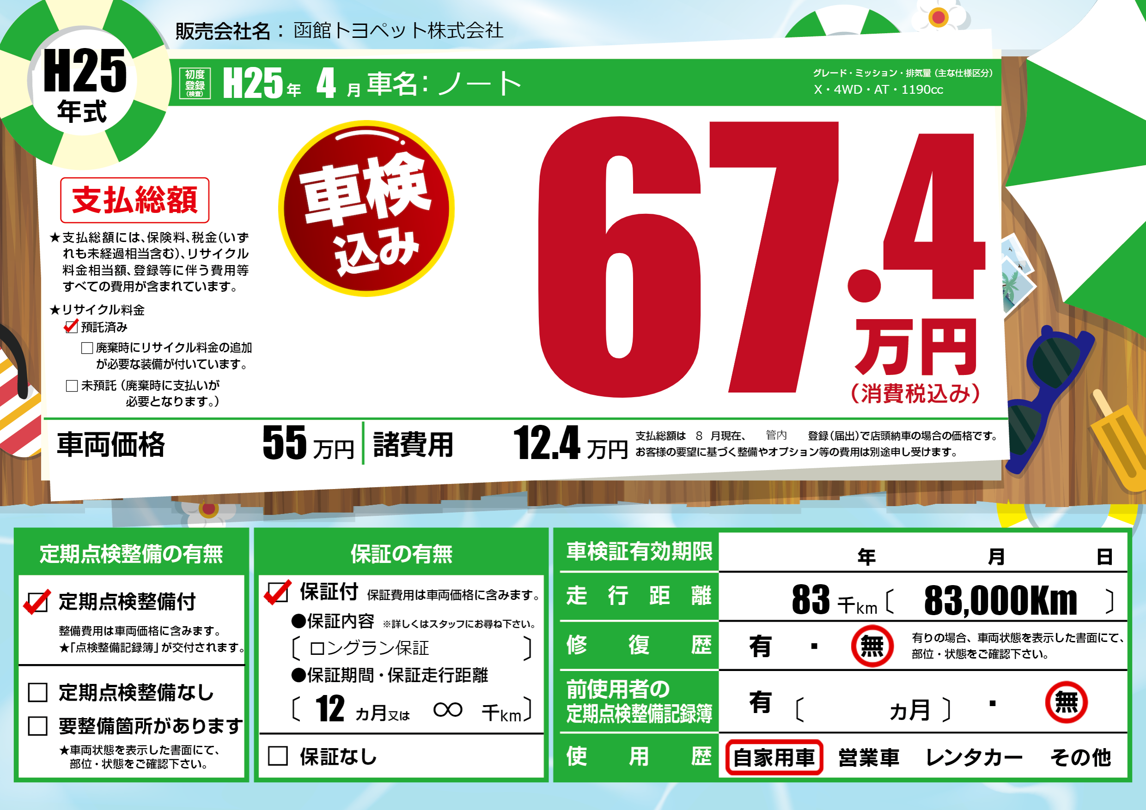
Task: Select レンタカー usage option
Action: 973,757
